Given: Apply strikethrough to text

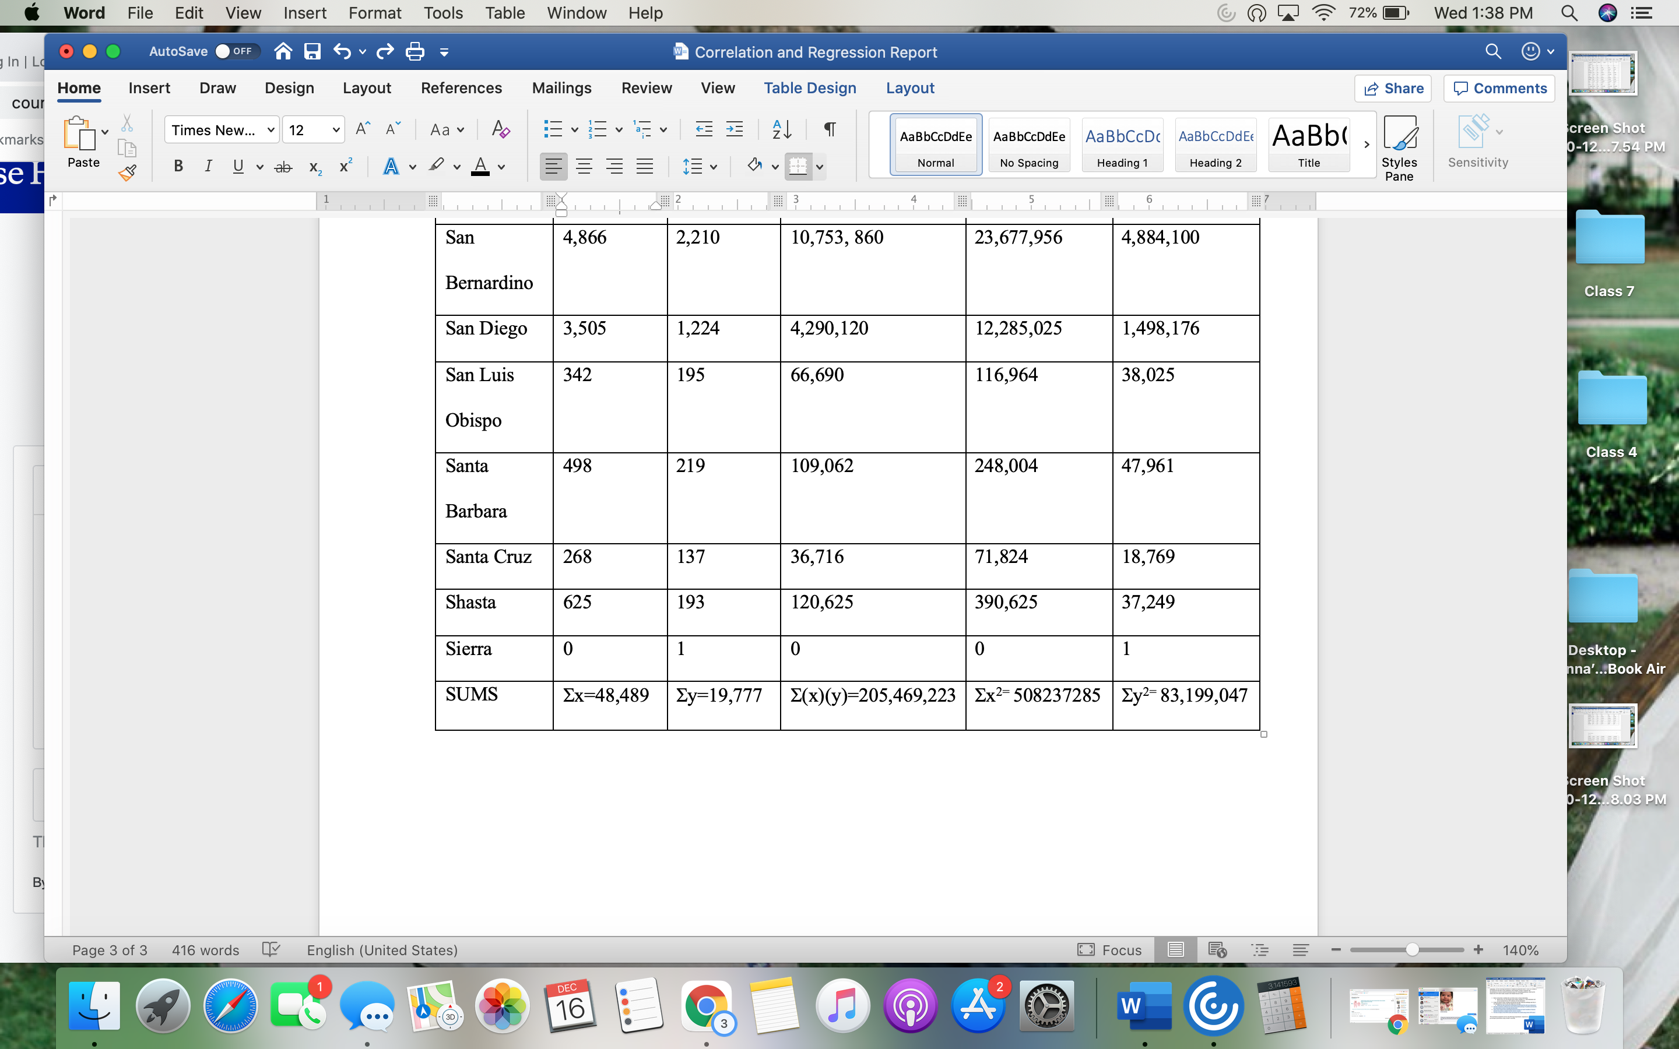Looking at the screenshot, I should click(x=283, y=166).
